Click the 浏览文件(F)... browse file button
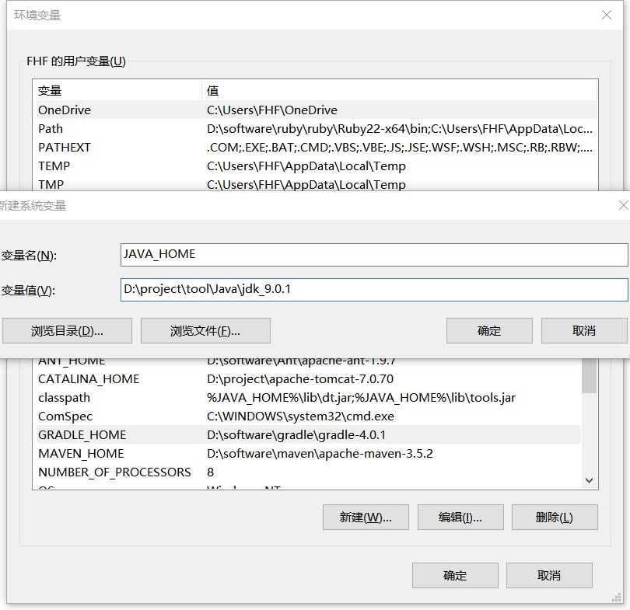The height and width of the screenshot is (610, 630). tap(205, 330)
